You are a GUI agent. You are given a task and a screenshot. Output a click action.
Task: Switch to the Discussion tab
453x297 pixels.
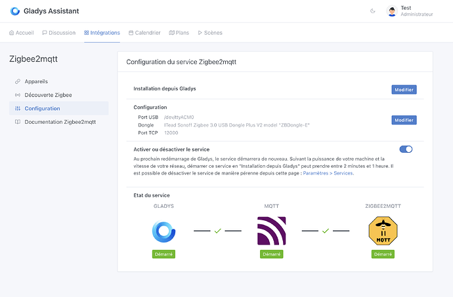point(58,32)
